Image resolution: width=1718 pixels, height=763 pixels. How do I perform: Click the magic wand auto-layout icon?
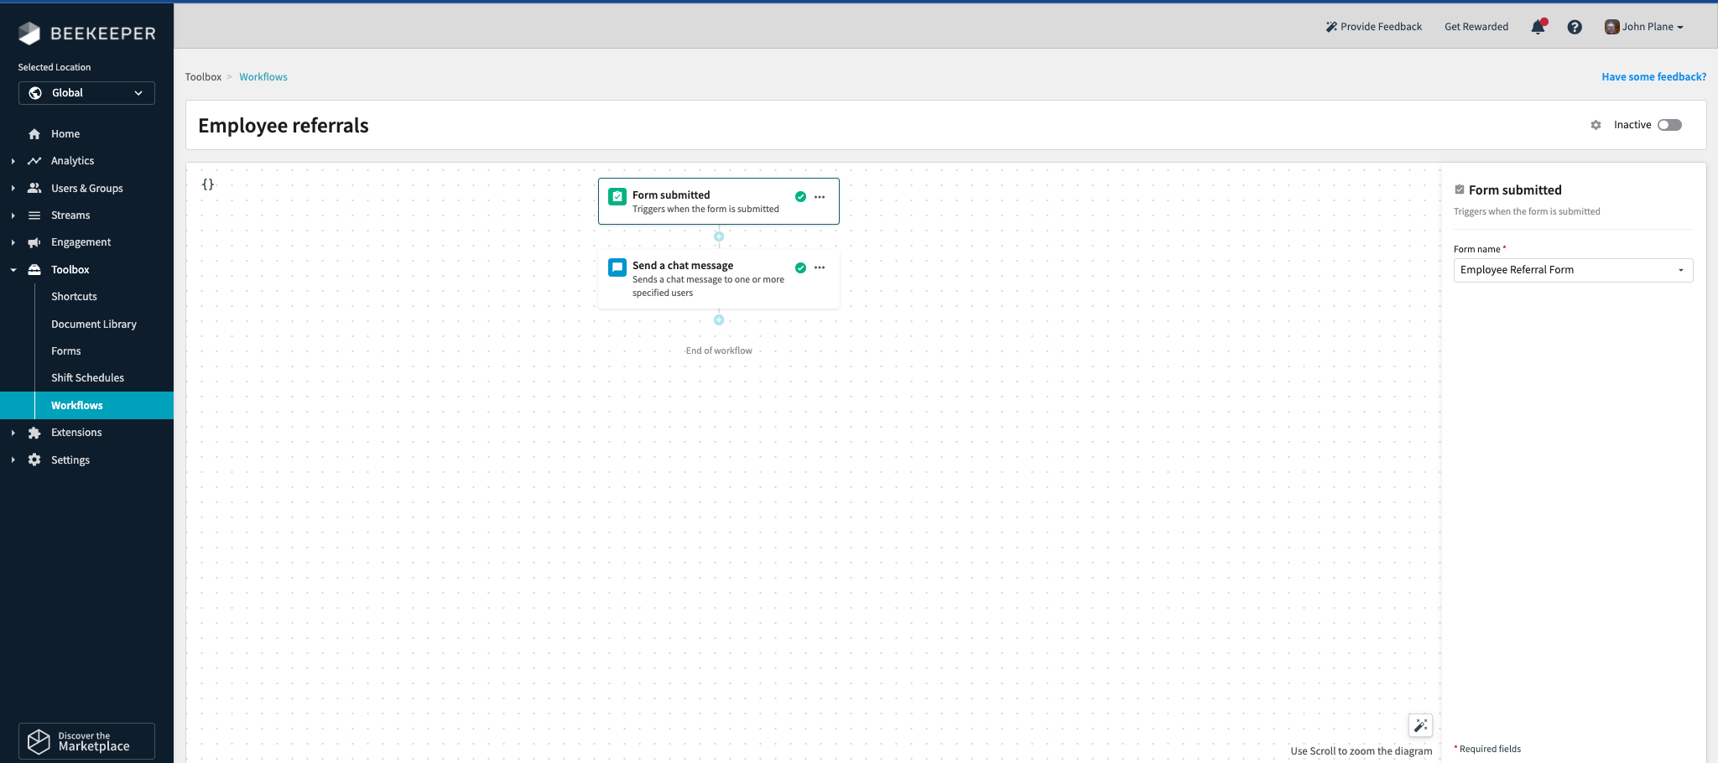point(1421,725)
